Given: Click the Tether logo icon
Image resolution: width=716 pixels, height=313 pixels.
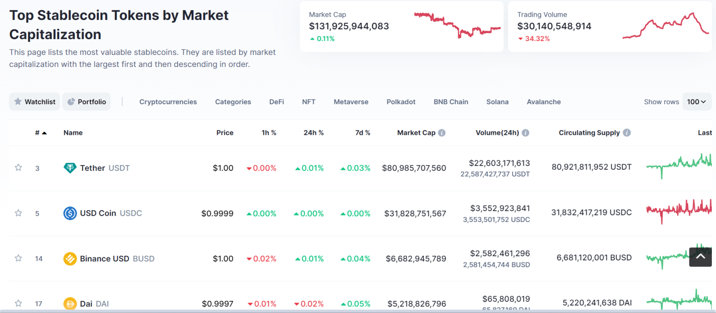Looking at the screenshot, I should 69,168.
